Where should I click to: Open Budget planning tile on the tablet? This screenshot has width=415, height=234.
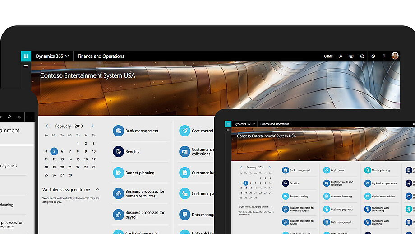pos(299,197)
